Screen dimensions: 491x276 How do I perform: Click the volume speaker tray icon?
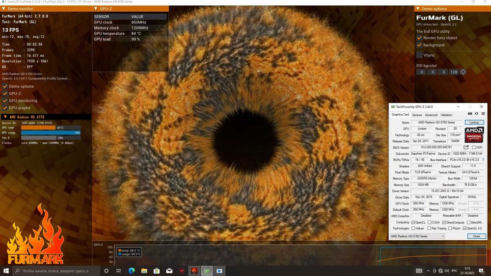pyautogui.click(x=446, y=271)
